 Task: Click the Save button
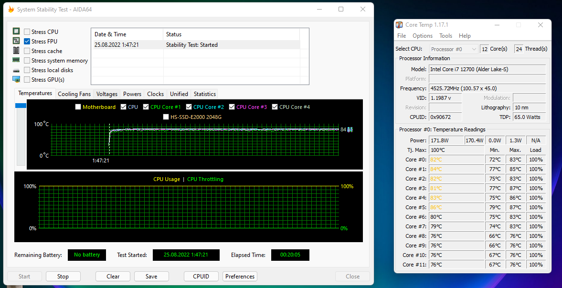tap(151, 277)
